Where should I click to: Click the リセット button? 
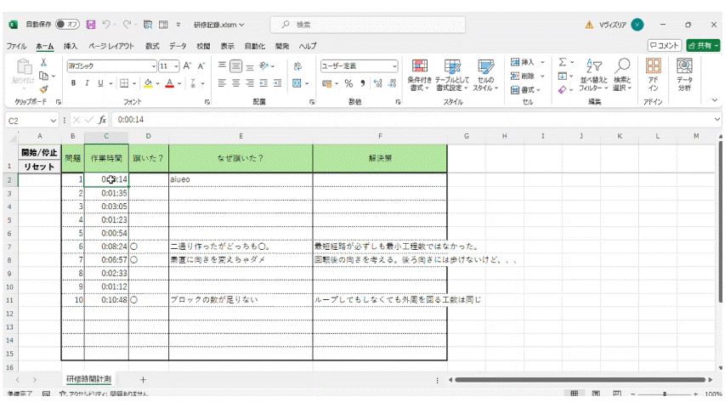(39, 166)
